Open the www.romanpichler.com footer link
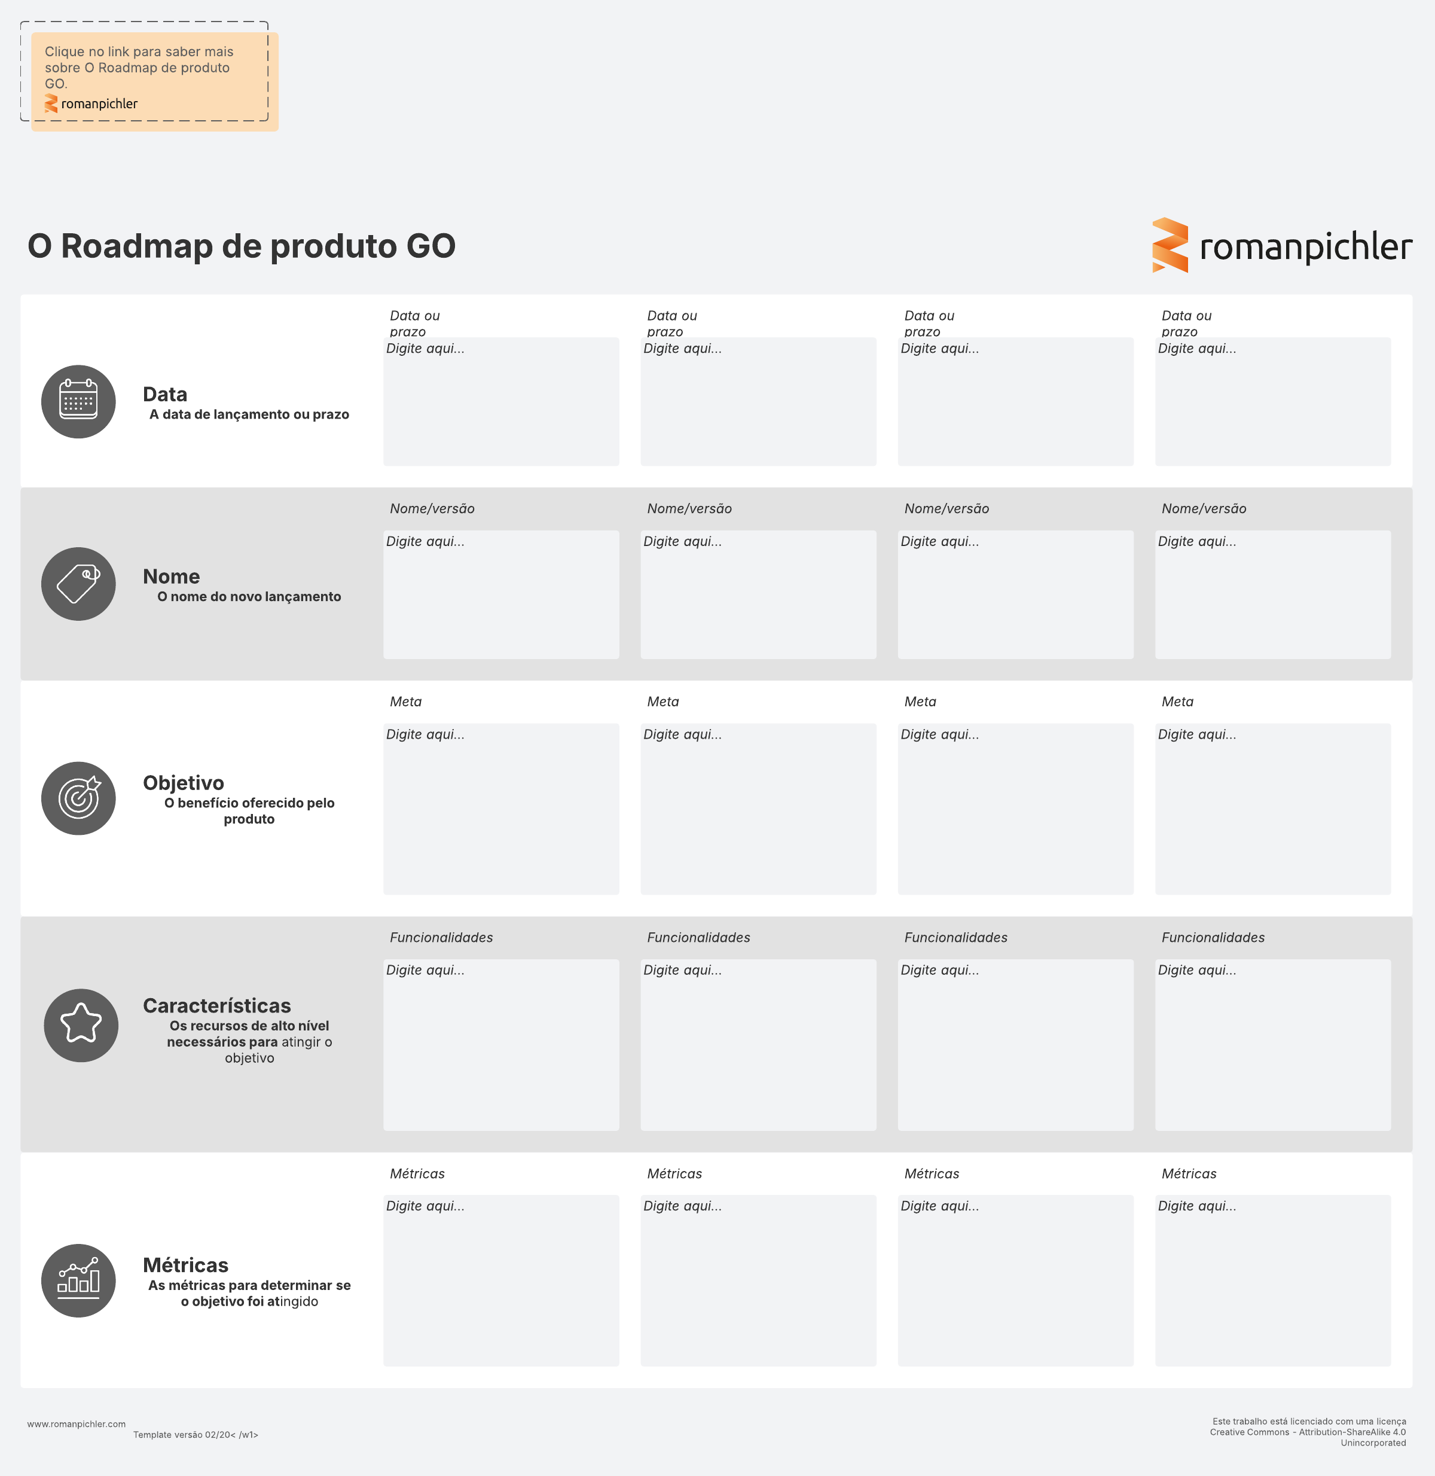Viewport: 1435px width, 1476px height. pos(76,1424)
